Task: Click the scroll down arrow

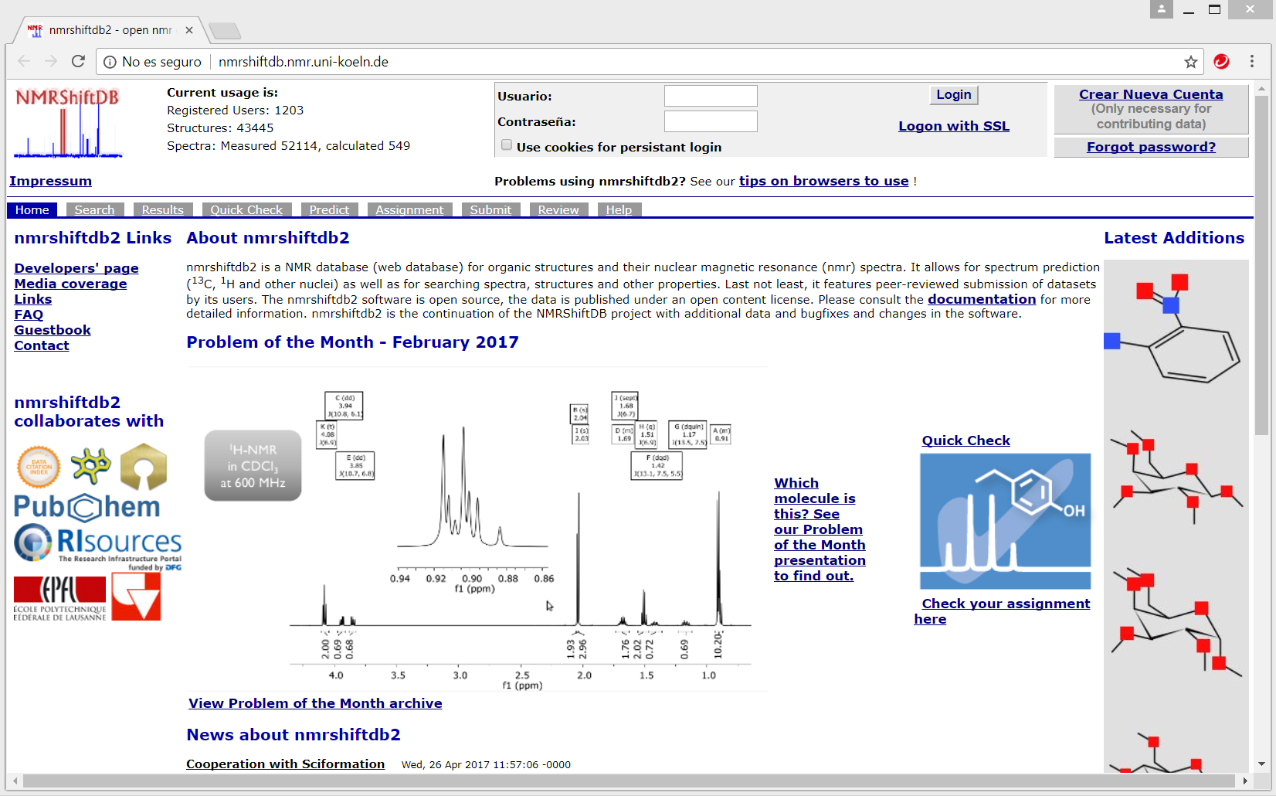Action: click(1261, 764)
